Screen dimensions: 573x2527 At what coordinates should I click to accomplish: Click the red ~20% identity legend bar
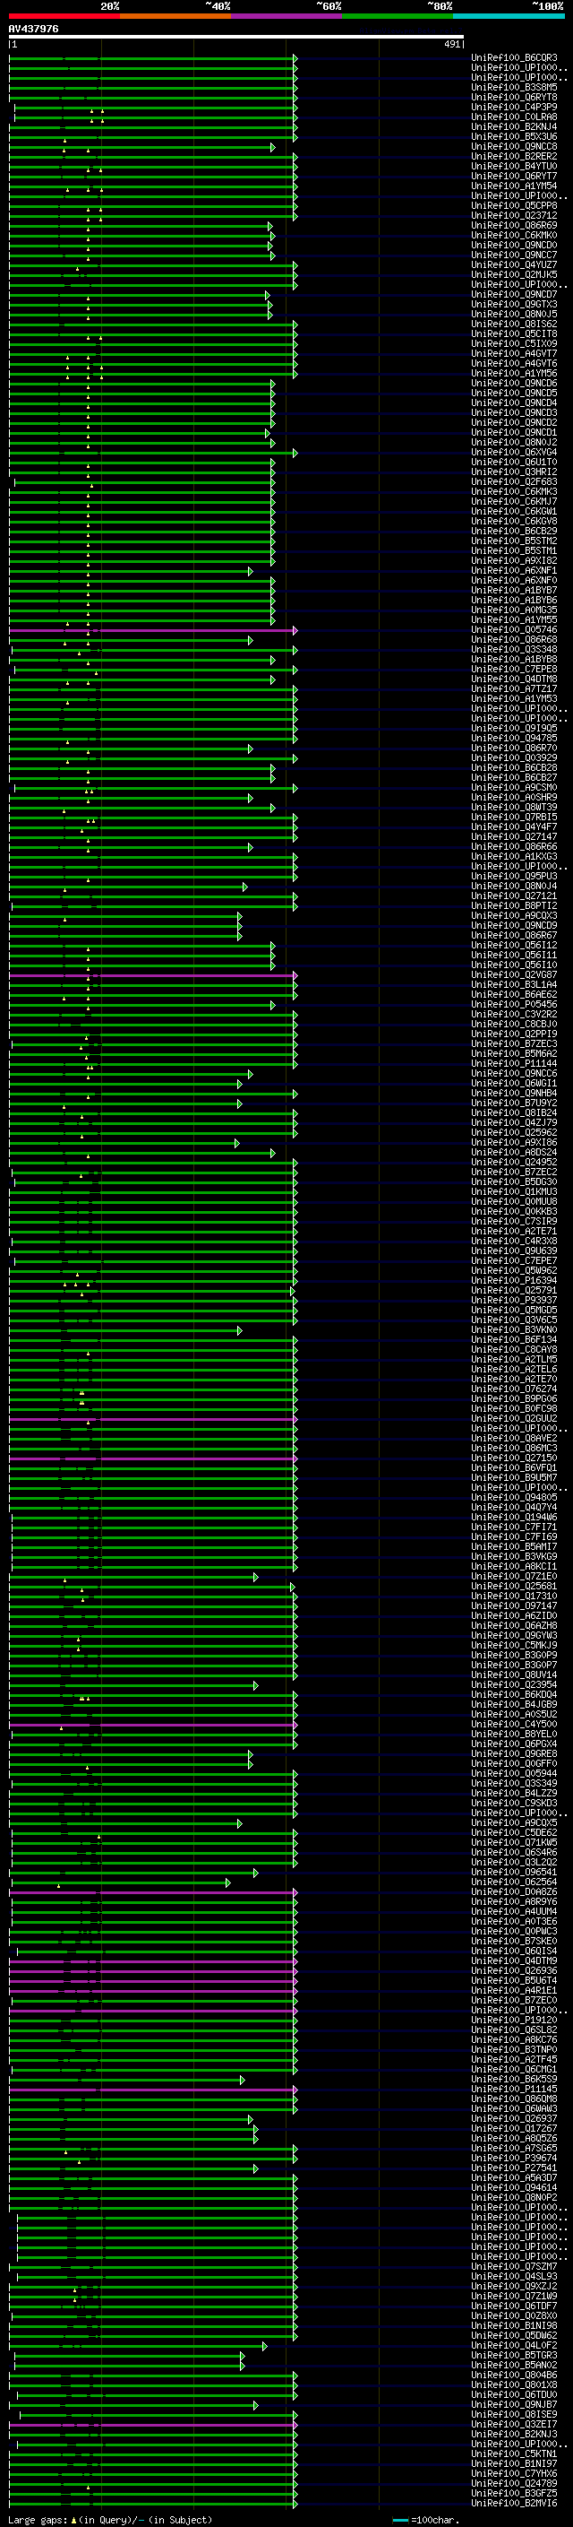pos(64,16)
